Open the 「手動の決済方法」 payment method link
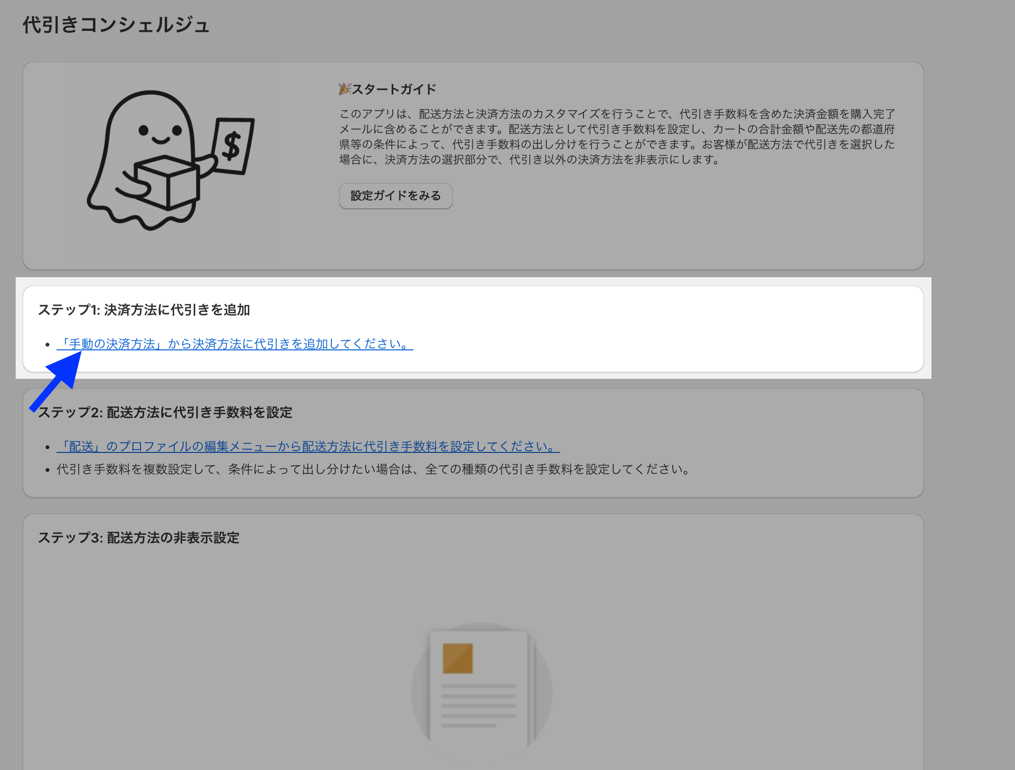The height and width of the screenshot is (770, 1015). tap(235, 344)
